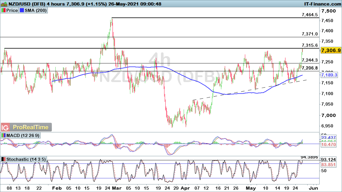Viewport: 342px width, 192px height.
Task: Click the Mar date axis label
Action: 117,188
